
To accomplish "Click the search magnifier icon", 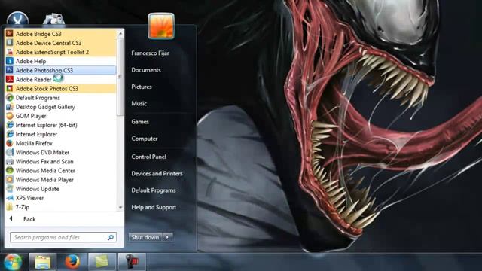I will [x=111, y=237].
